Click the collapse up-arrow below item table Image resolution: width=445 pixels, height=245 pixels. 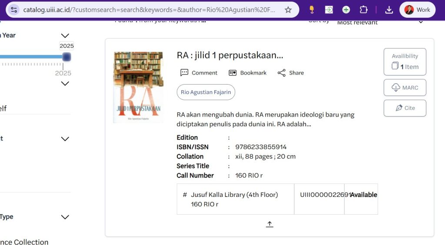pyautogui.click(x=269, y=224)
